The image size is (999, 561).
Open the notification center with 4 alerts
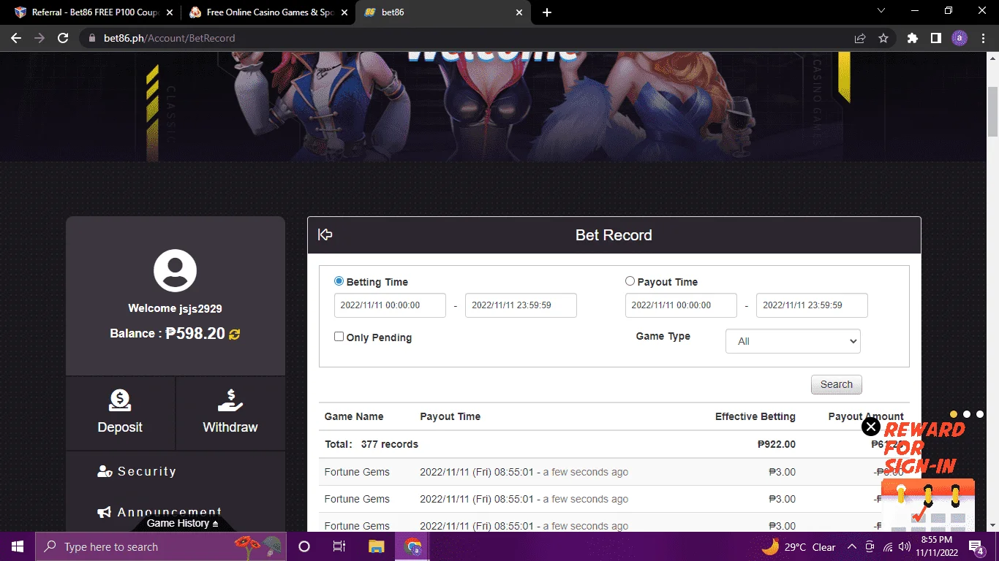coord(976,546)
